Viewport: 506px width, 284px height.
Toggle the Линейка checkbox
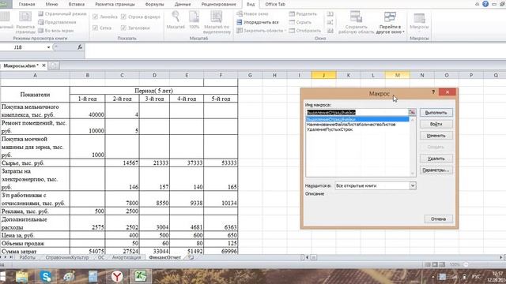click(104, 17)
